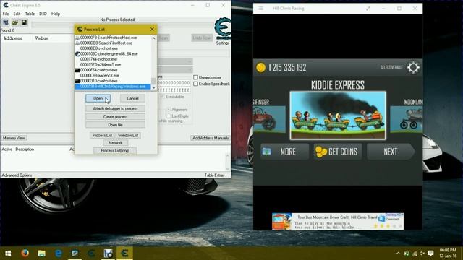This screenshot has width=463, height=260.
Task: Open Microsoft Edge from the taskbar
Action: [x=59, y=253]
